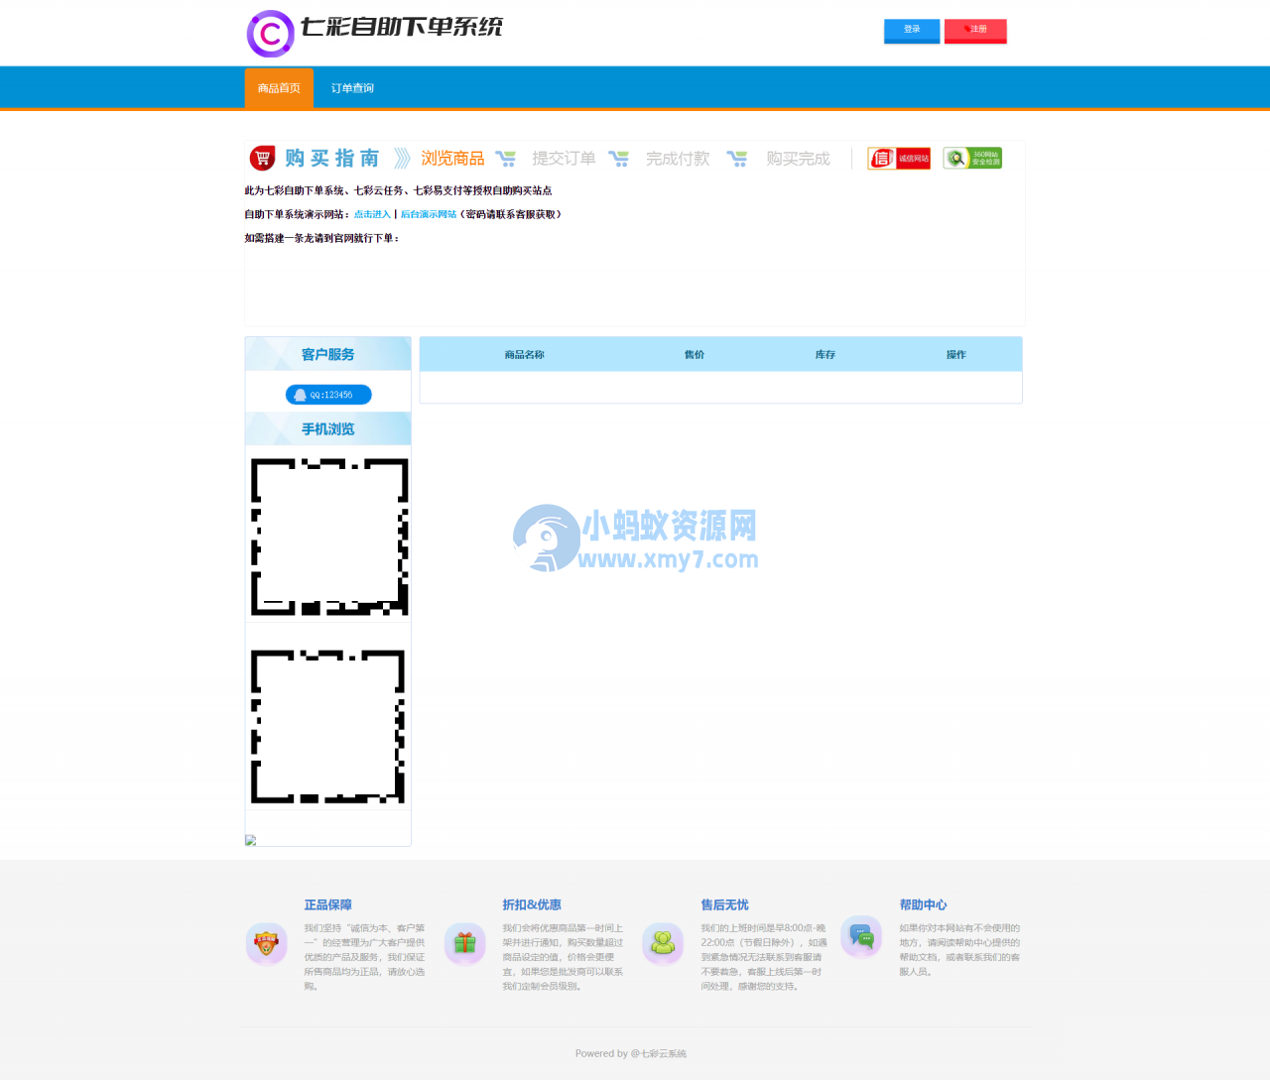
Task: Click the 浏览商品 step label
Action: pos(452,159)
